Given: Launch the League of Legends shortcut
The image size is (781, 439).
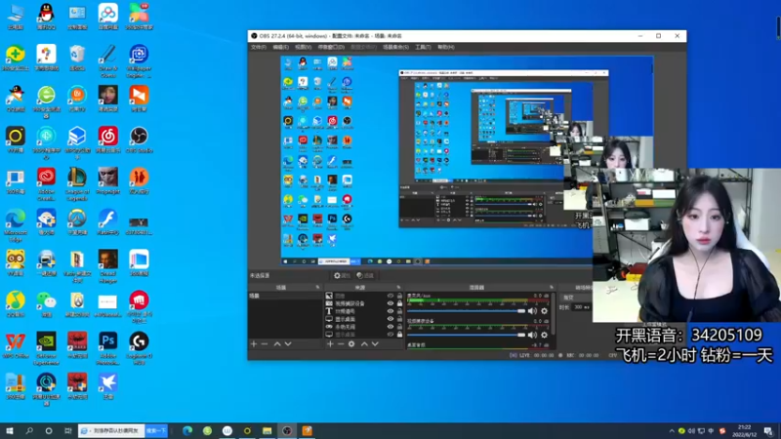Looking at the screenshot, I should (77, 183).
